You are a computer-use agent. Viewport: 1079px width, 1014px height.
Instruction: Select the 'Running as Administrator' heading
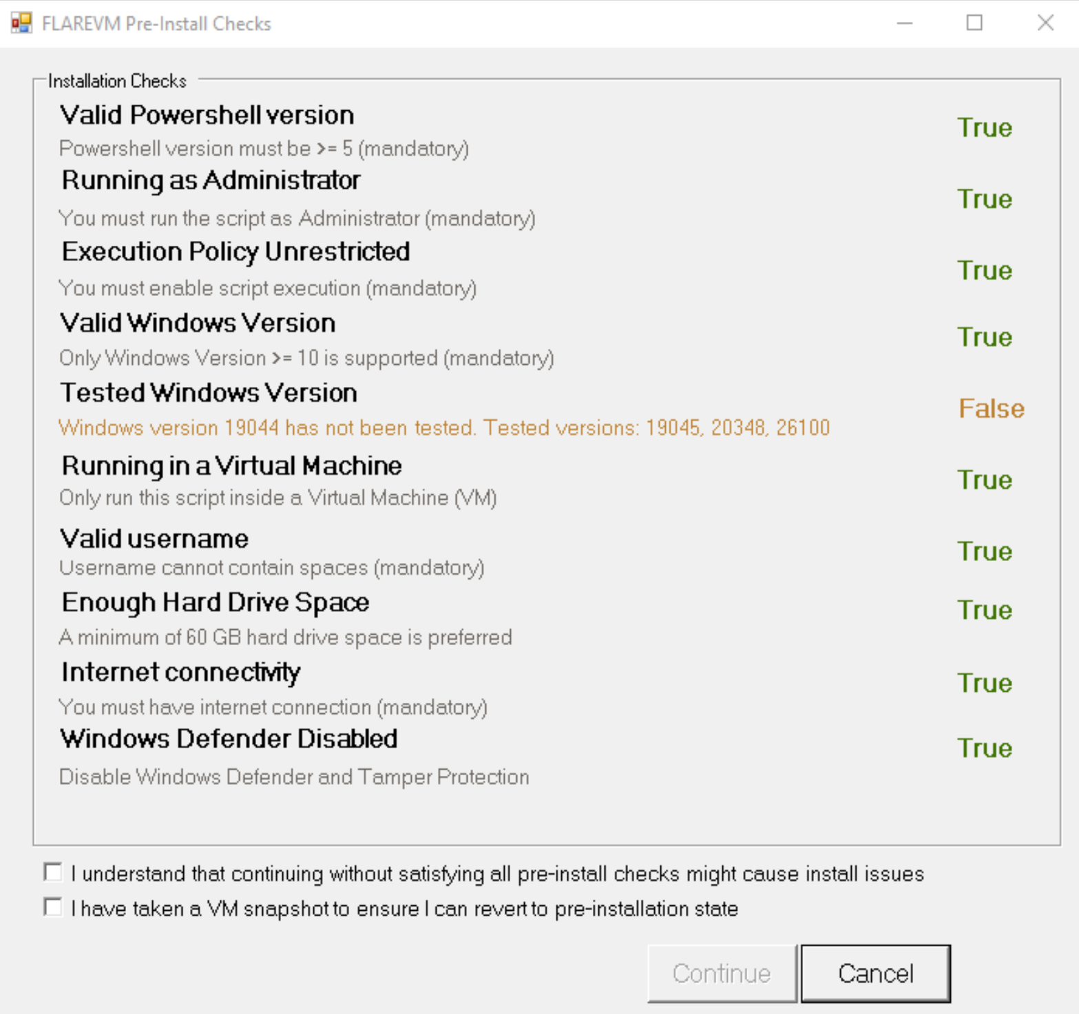211,180
